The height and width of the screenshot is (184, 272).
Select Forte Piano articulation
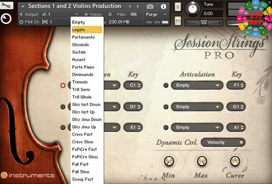point(87,67)
